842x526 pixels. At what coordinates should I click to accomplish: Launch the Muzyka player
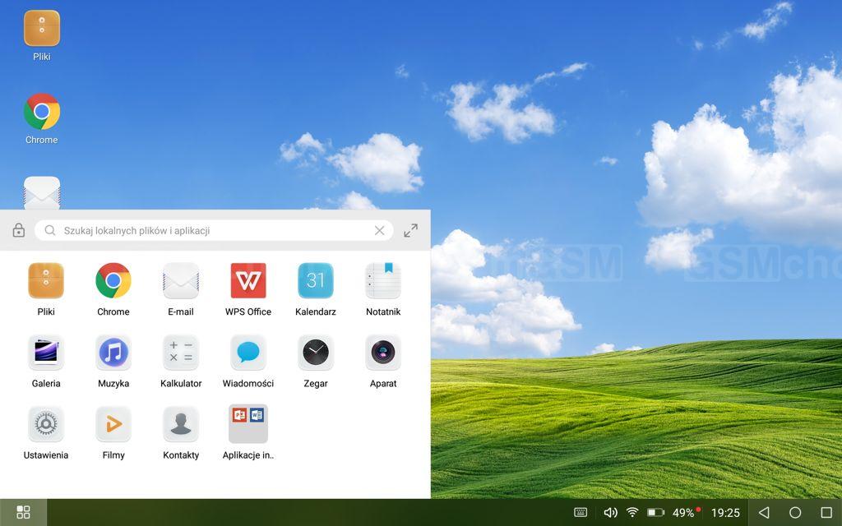click(113, 353)
